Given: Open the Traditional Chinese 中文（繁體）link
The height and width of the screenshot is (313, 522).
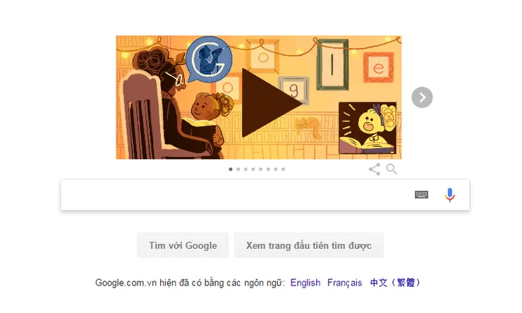Looking at the screenshot, I should click(x=395, y=283).
